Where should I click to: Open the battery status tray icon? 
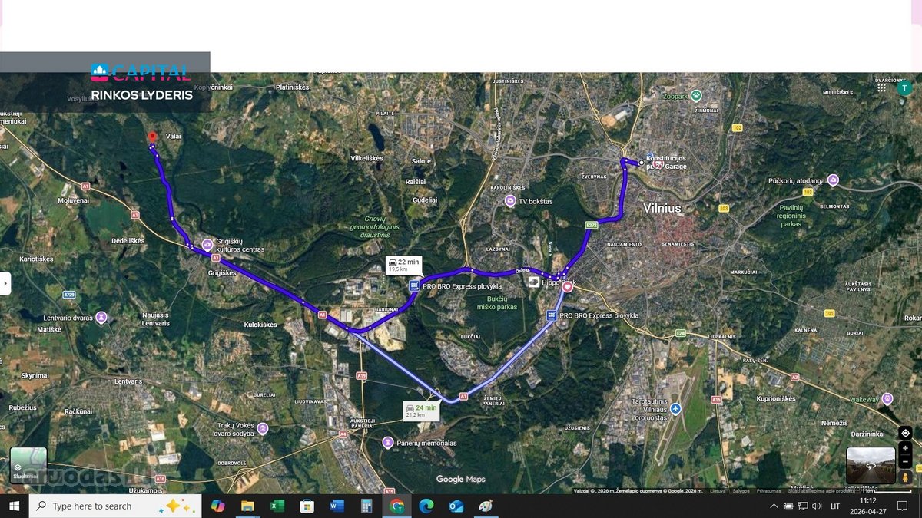[788, 506]
